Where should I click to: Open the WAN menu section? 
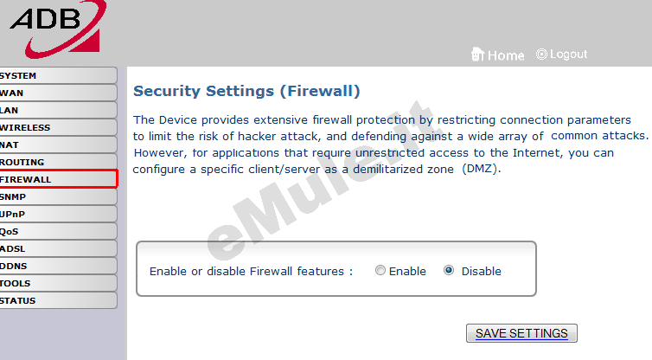58,93
